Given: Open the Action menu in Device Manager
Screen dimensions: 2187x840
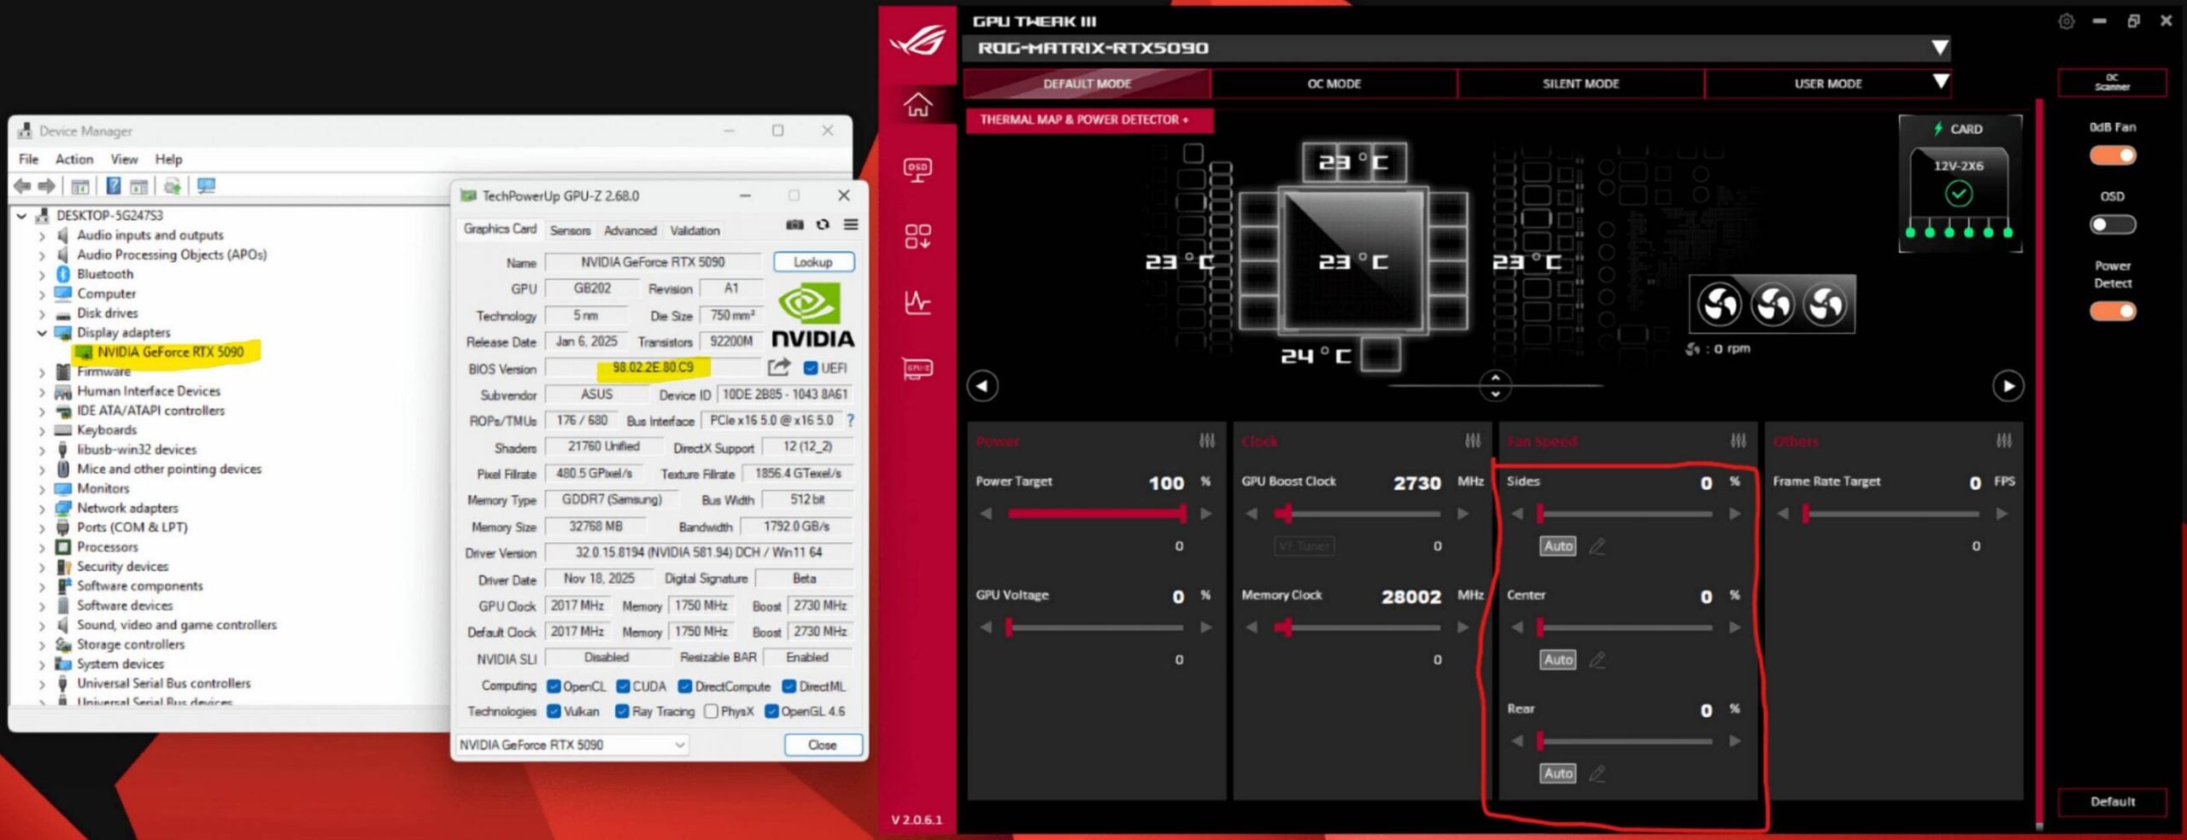Looking at the screenshot, I should [73, 159].
